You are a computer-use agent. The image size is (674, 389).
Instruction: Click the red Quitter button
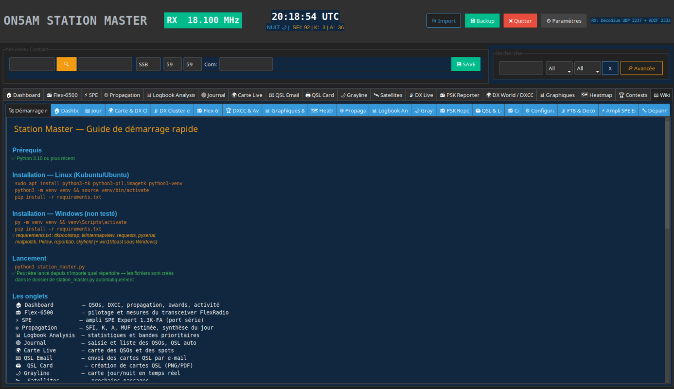[x=520, y=21]
